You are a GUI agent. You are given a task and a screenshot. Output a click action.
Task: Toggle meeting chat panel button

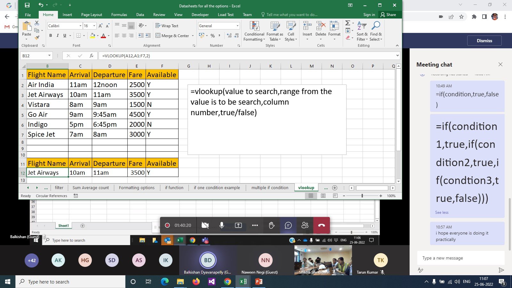[288, 225]
